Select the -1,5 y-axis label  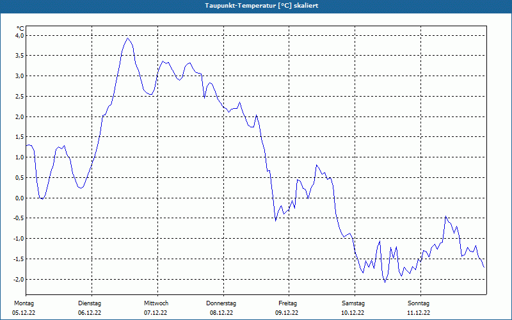18,259
